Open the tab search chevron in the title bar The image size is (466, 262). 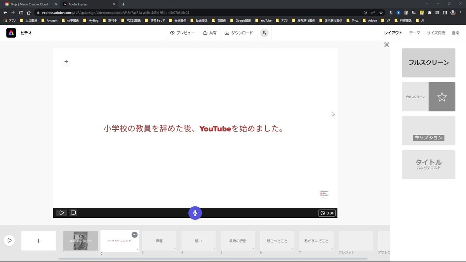(x=427, y=3)
